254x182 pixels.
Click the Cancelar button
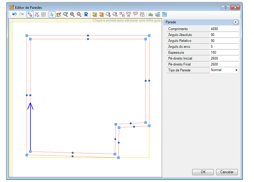point(227,172)
